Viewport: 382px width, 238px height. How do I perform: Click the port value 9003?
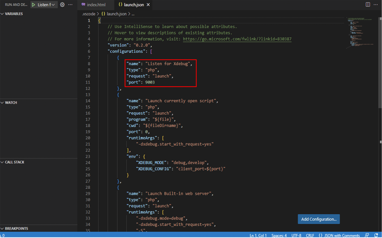[x=150, y=82]
